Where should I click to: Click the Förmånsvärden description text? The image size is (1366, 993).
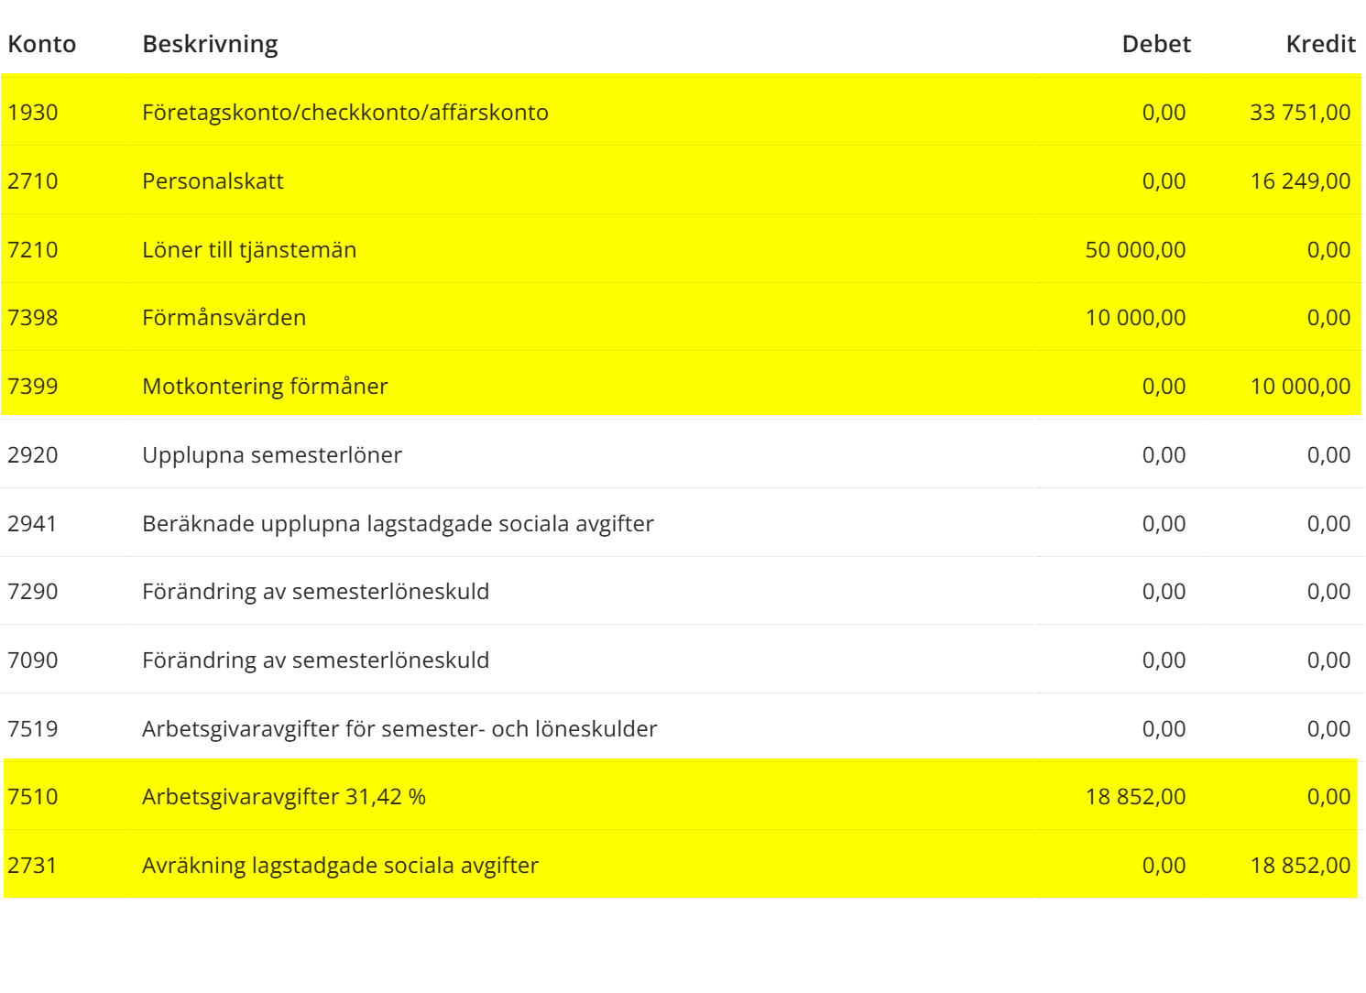(x=224, y=318)
